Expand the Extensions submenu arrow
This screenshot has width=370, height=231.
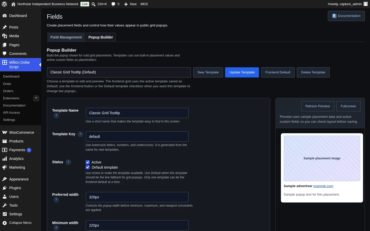click(36, 98)
